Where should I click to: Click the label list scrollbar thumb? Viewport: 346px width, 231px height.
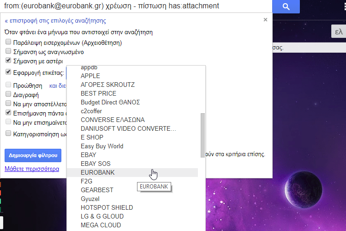[x=203, y=135]
